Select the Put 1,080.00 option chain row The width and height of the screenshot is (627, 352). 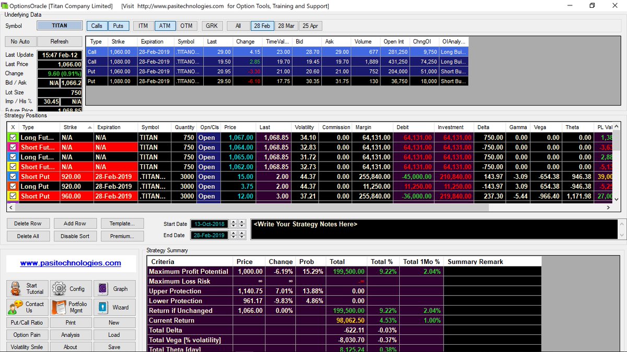(x=277, y=81)
